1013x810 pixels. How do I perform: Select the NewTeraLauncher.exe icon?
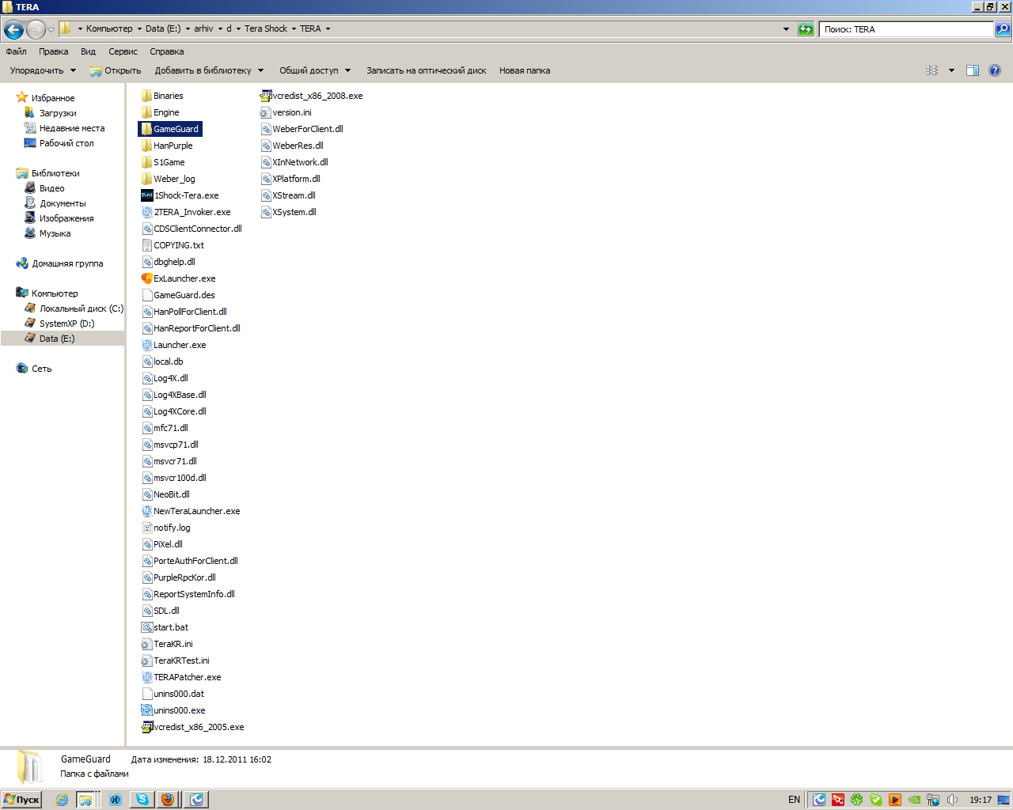(x=146, y=511)
